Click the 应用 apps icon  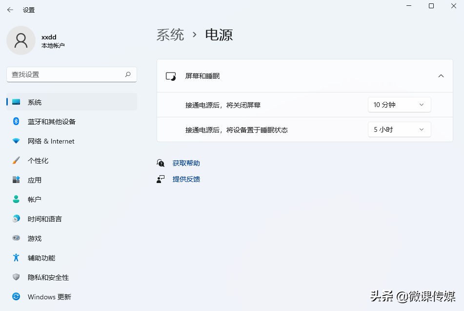pos(16,180)
